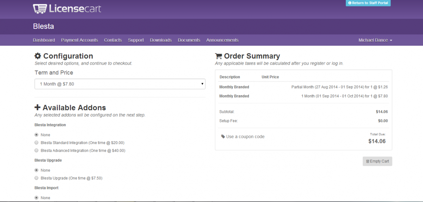The image size is (423, 202).
Task: Select None under Blesta Integration
Action: coord(36,135)
